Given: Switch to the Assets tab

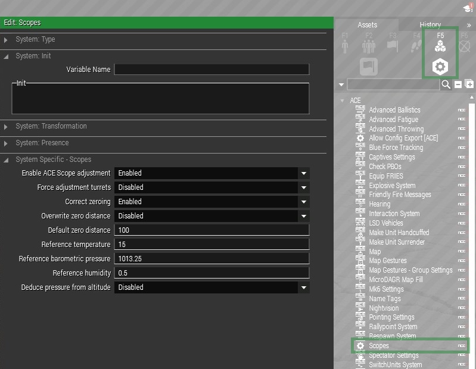Looking at the screenshot, I should click(x=367, y=25).
